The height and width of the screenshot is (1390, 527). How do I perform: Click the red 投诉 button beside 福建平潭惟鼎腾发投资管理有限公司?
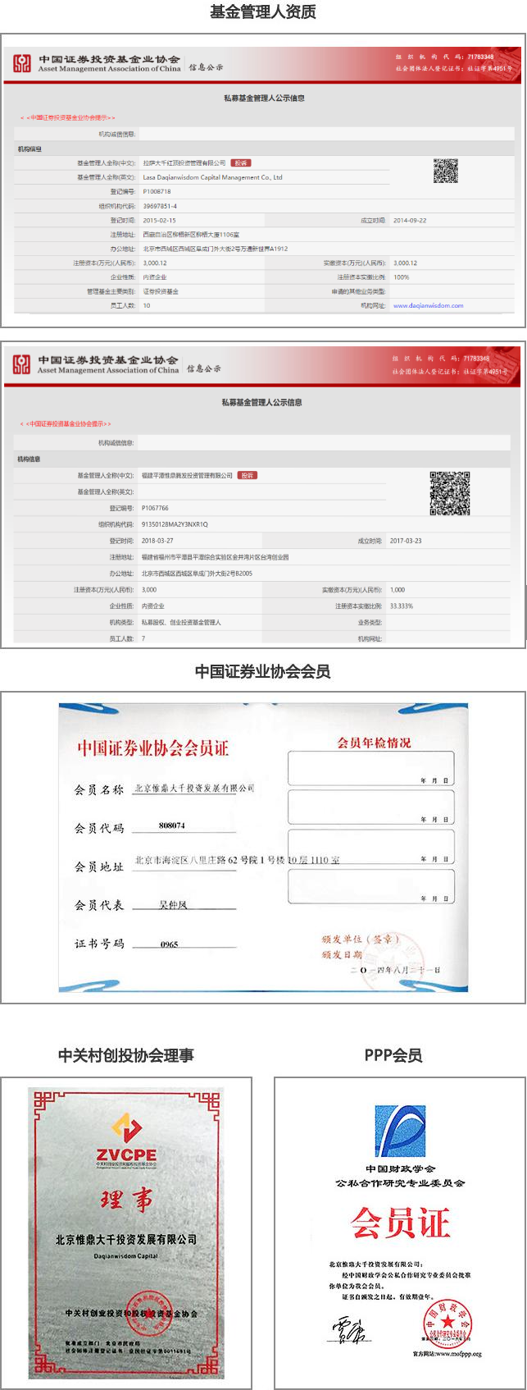248,475
